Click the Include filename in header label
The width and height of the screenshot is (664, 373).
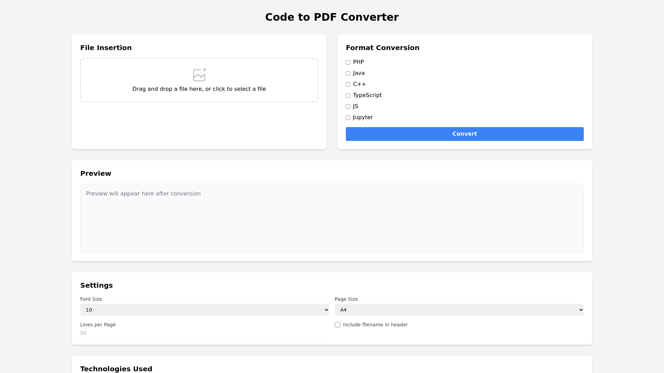click(x=375, y=325)
